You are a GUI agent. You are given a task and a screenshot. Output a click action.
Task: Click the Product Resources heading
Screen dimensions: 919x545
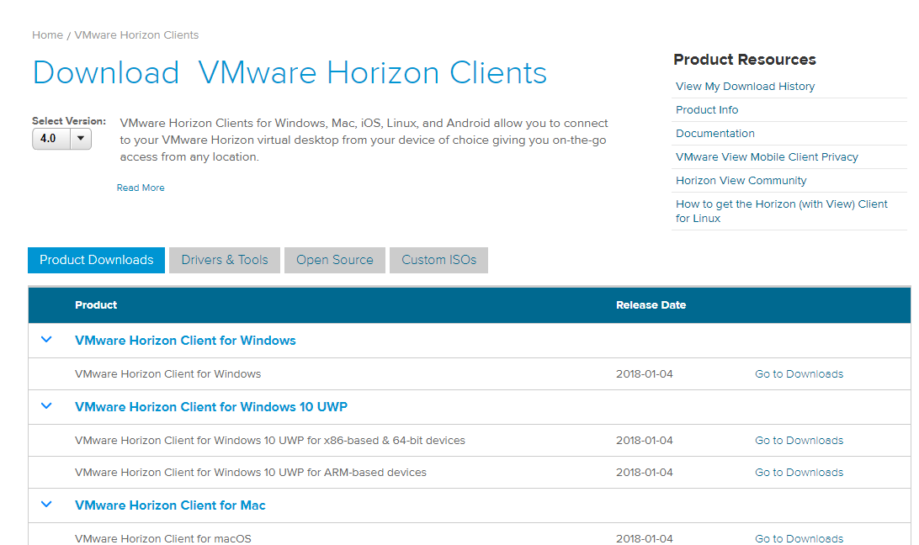pyautogui.click(x=744, y=59)
